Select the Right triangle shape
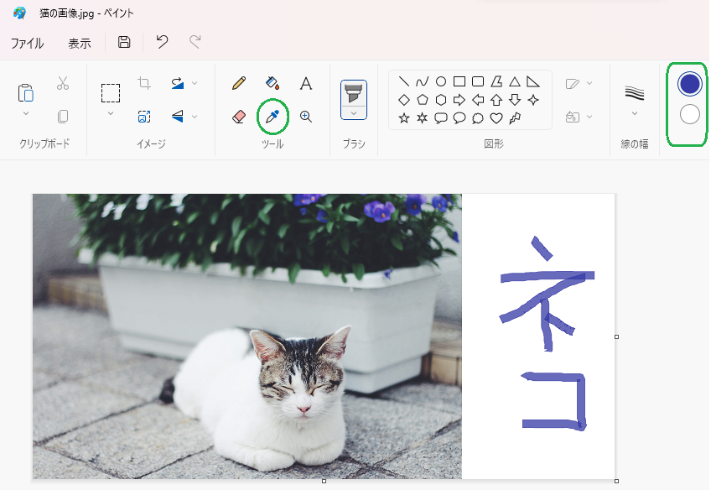The height and width of the screenshot is (490, 711). click(x=533, y=81)
